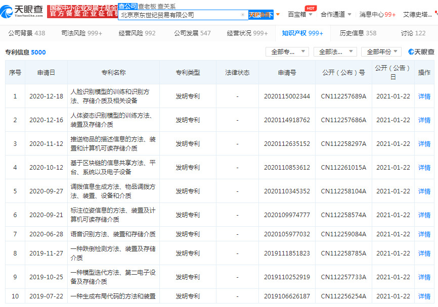Viewport: 438px width, 307px height.
Task: Click patent name 语音识别方法、装置和存储介质
Action: coord(113,234)
